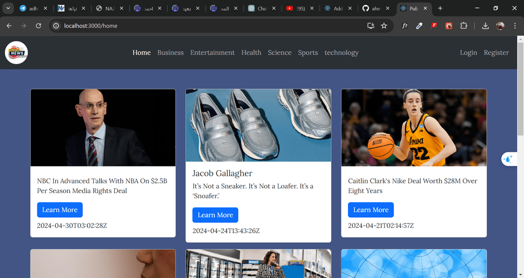Close the GitHub 'ahm' tab
Viewport: 524px width, 278px height.
pos(388,8)
